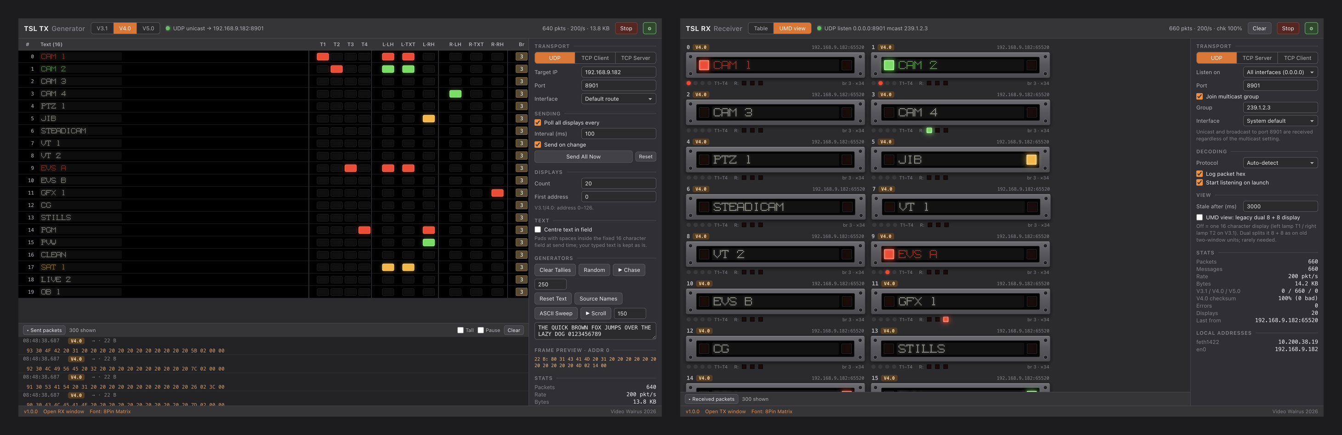The height and width of the screenshot is (435, 1342).
Task: Select TCP Server transport in RX Receiver
Action: pos(1257,58)
